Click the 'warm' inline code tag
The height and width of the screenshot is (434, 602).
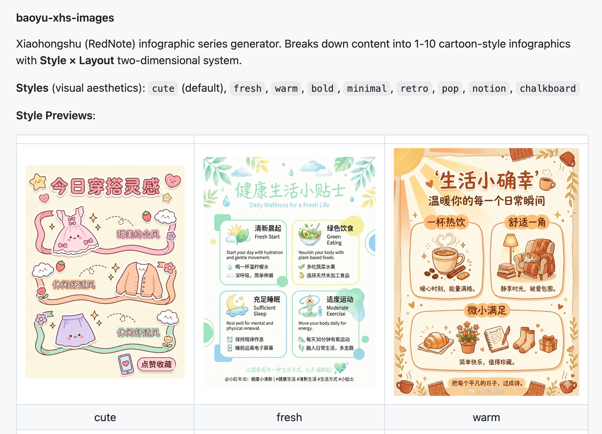286,88
